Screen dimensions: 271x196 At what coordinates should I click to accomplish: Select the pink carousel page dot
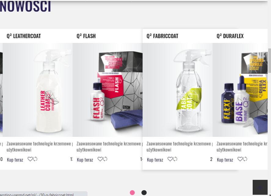tap(132, 193)
